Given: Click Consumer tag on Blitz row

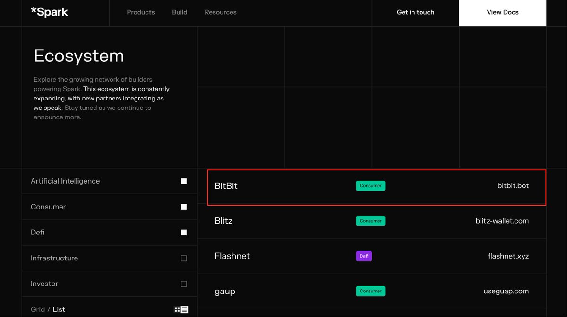Looking at the screenshot, I should coord(370,221).
